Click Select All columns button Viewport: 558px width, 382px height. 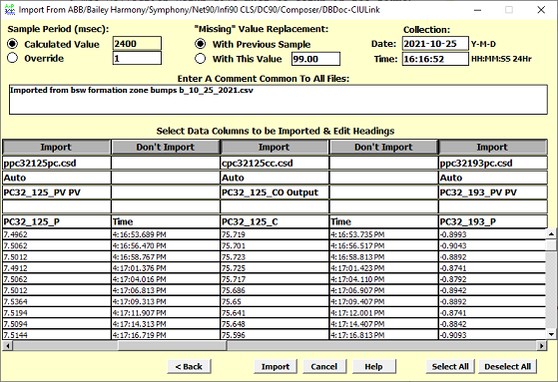point(450,366)
